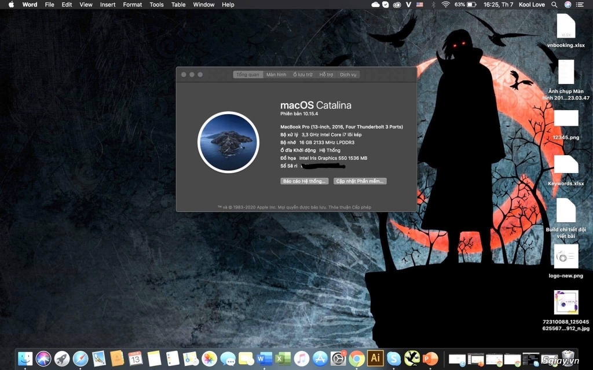This screenshot has width=593, height=370.
Task: Open Calendar icon showing 13
Action: click(x=136, y=358)
